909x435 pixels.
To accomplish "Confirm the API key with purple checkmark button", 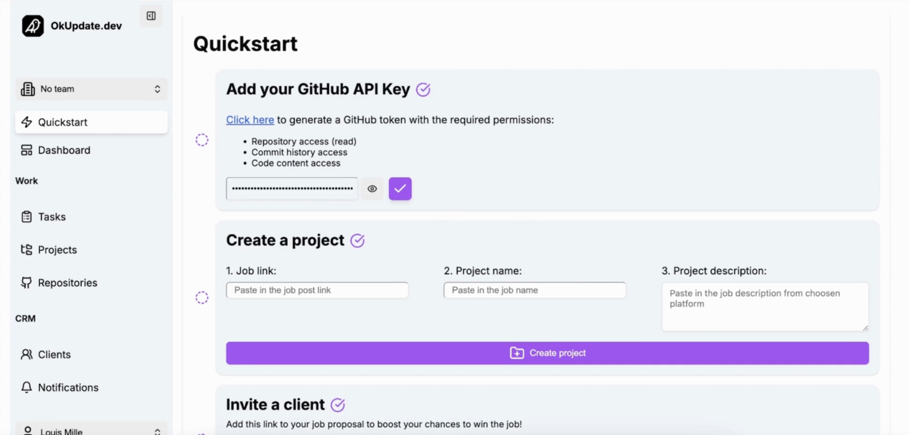I will 400,188.
